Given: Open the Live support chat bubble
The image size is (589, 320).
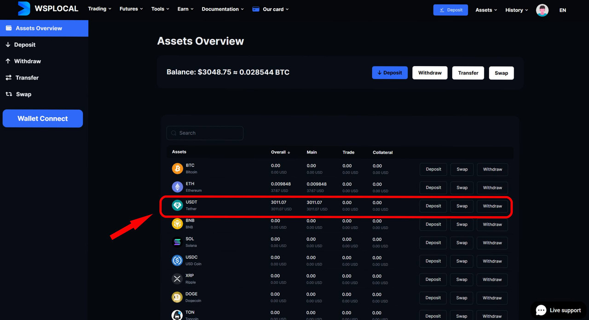Looking at the screenshot, I should [541, 310].
